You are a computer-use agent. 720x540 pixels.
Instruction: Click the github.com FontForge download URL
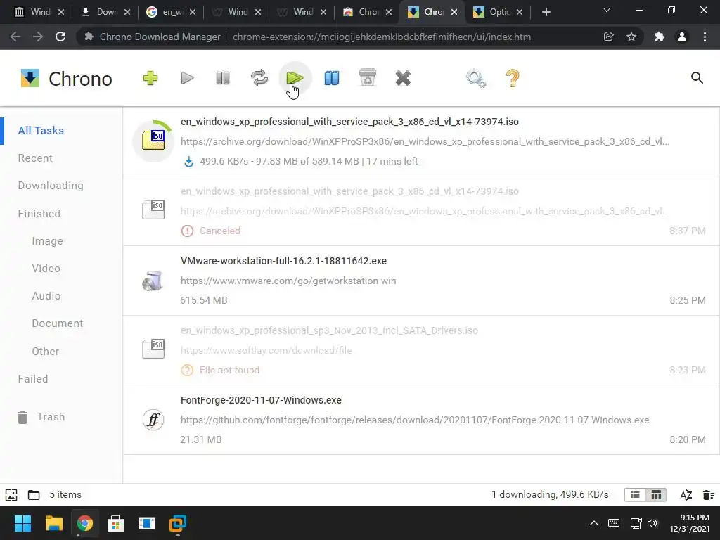(415, 420)
